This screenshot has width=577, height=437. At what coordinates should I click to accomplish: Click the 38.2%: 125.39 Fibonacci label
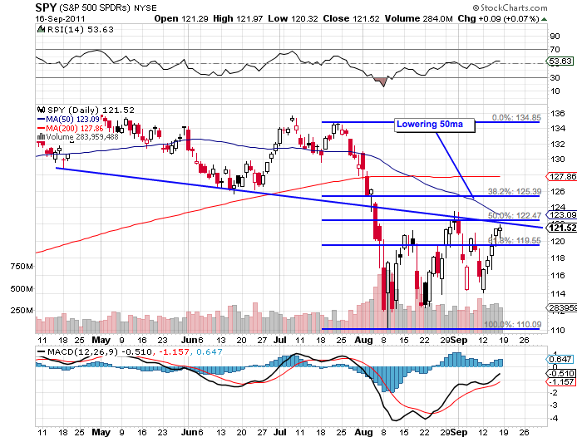515,191
